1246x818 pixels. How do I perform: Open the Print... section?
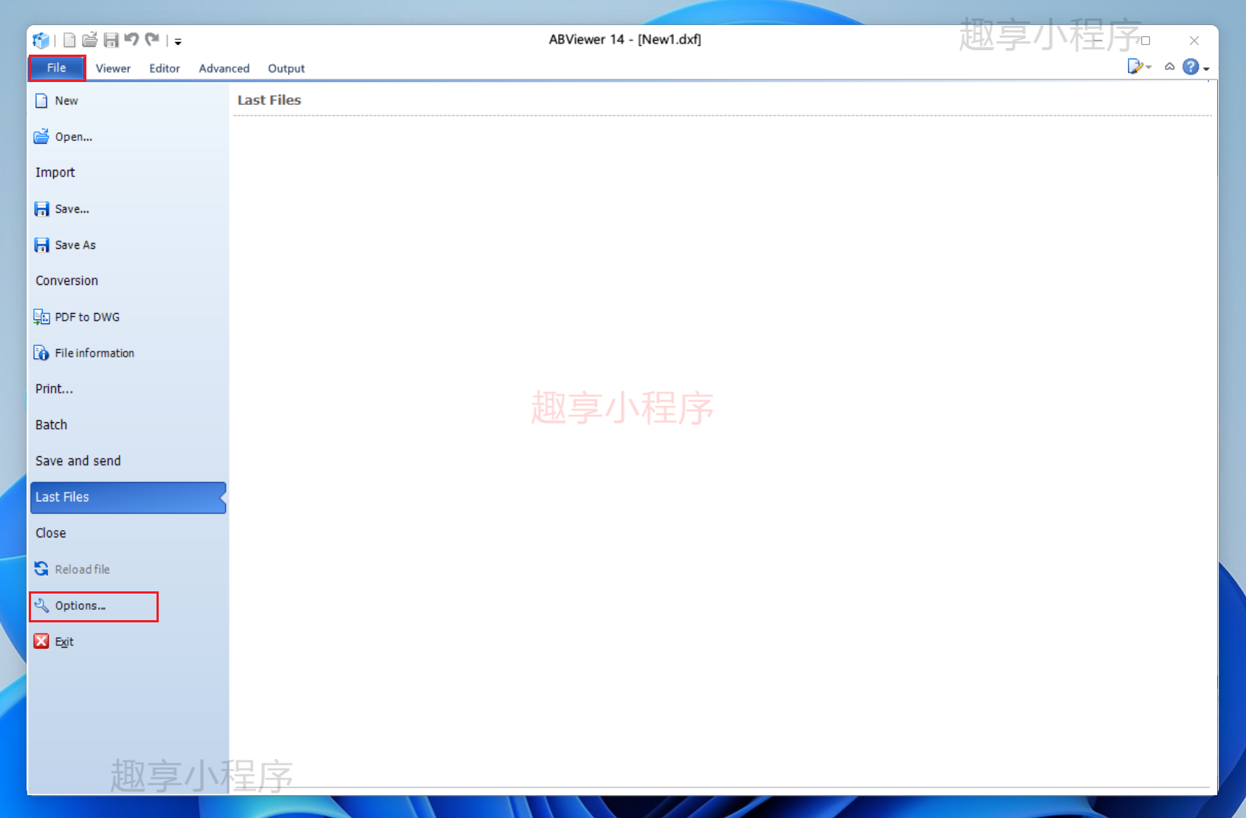(128, 389)
